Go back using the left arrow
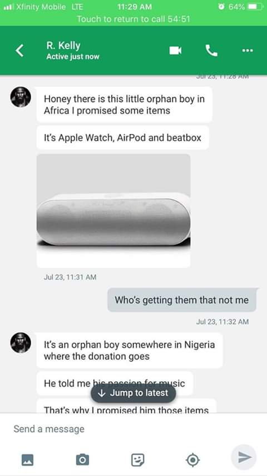 click(19, 50)
